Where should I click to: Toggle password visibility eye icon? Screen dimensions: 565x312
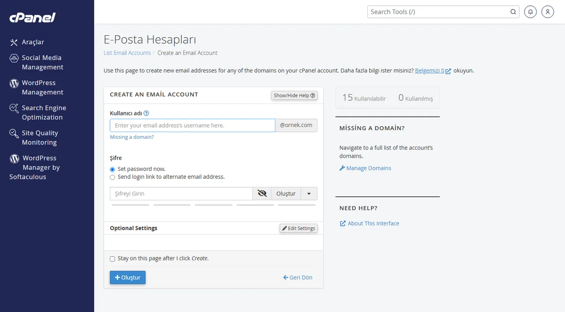[262, 193]
